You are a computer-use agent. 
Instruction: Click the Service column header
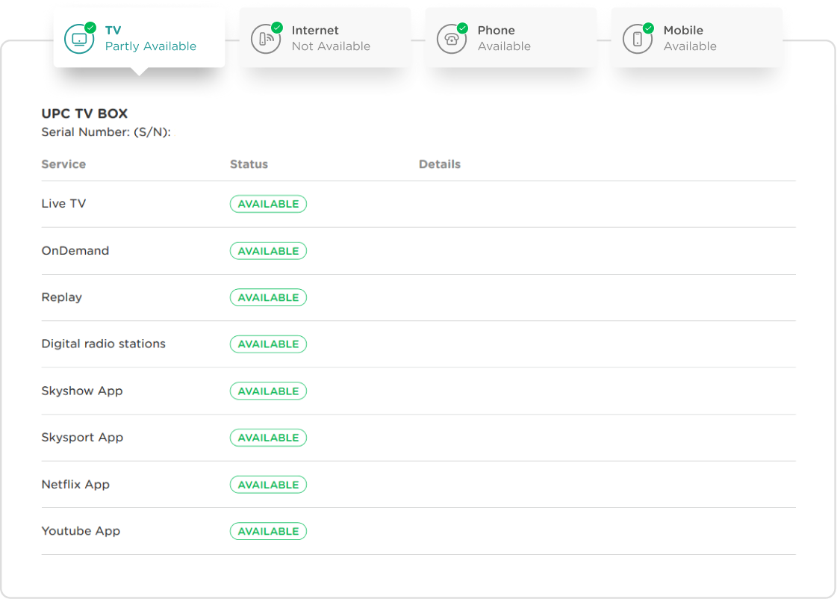pos(63,164)
